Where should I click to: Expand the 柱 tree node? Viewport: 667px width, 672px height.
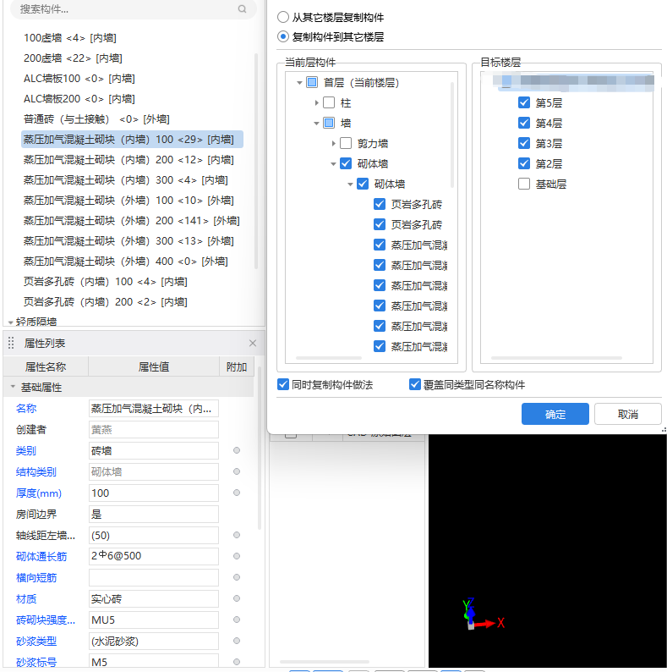point(316,103)
